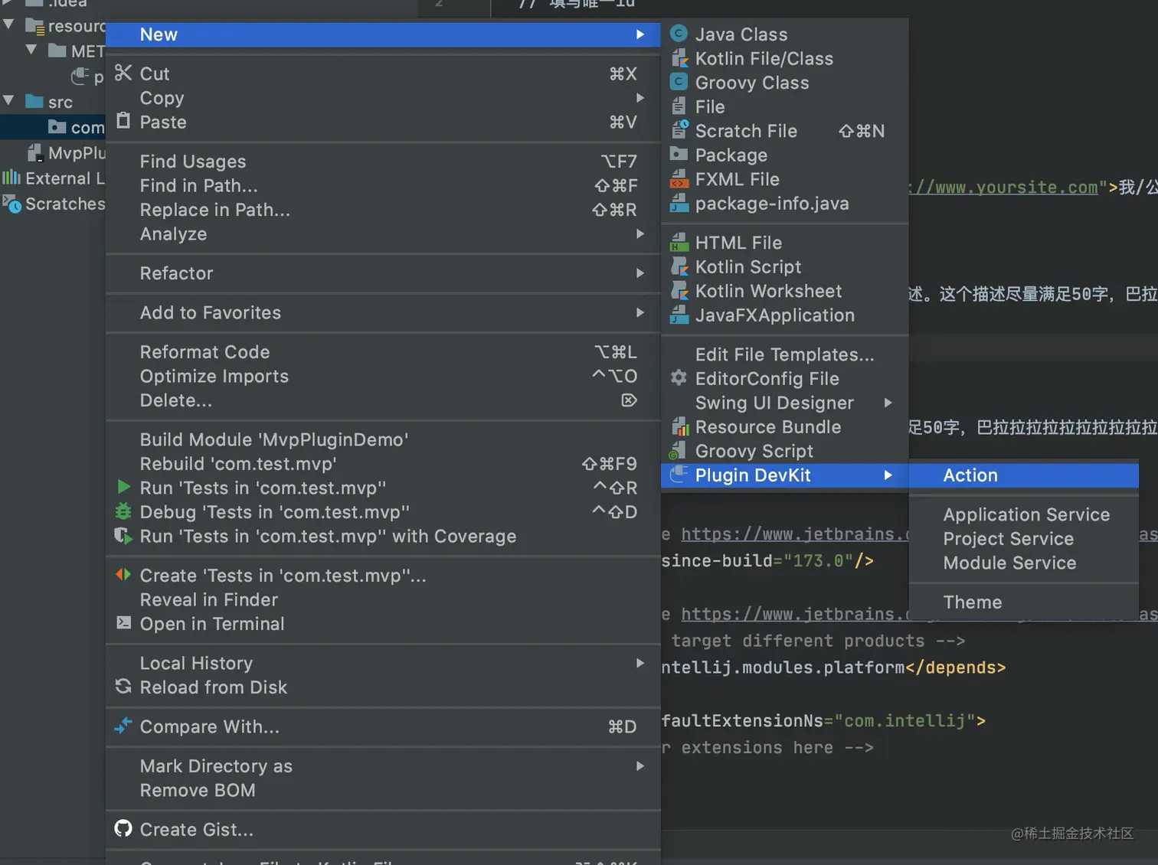Viewport: 1158px width, 865px height.
Task: Open first jetbrains.com link above since-build line
Action: tap(794, 534)
